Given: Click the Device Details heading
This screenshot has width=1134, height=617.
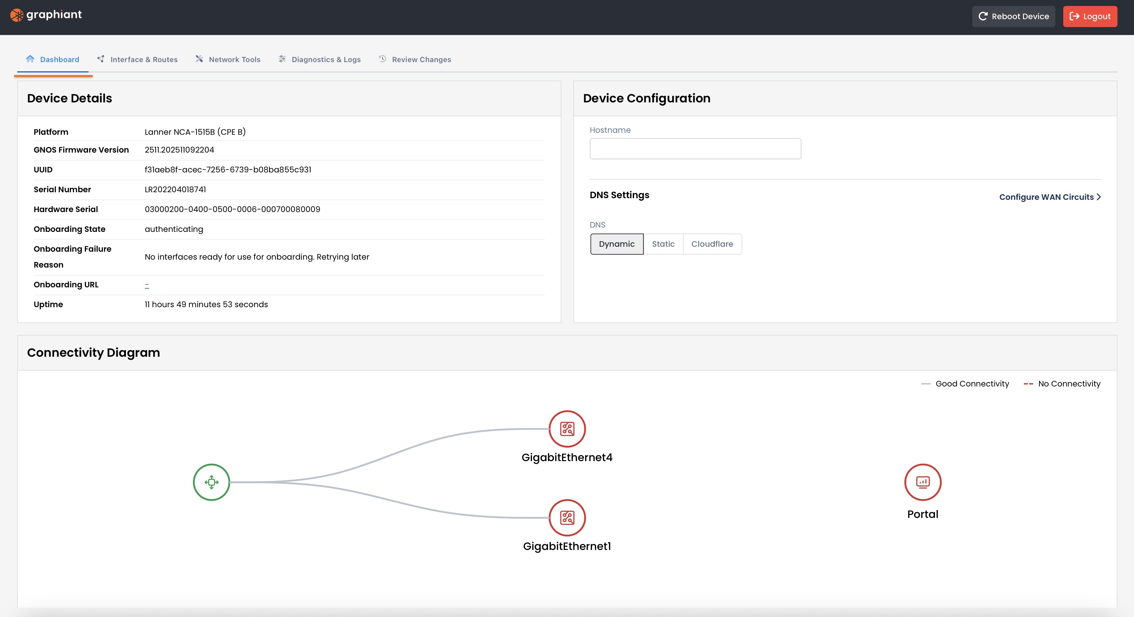Looking at the screenshot, I should (69, 98).
